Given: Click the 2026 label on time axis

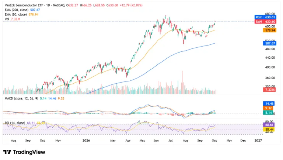Looking at the screenshot, I should [86, 141].
